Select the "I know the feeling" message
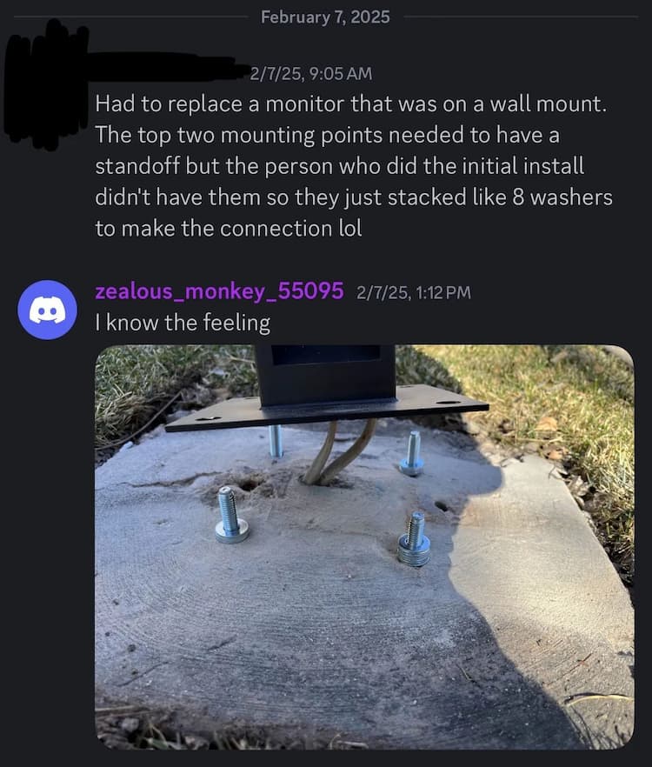Image resolution: width=652 pixels, height=767 pixels. pyautogui.click(x=183, y=323)
